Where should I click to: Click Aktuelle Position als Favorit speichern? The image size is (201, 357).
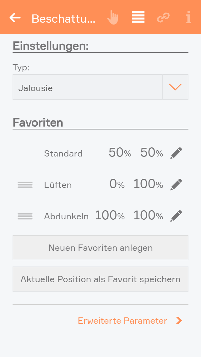click(100, 279)
